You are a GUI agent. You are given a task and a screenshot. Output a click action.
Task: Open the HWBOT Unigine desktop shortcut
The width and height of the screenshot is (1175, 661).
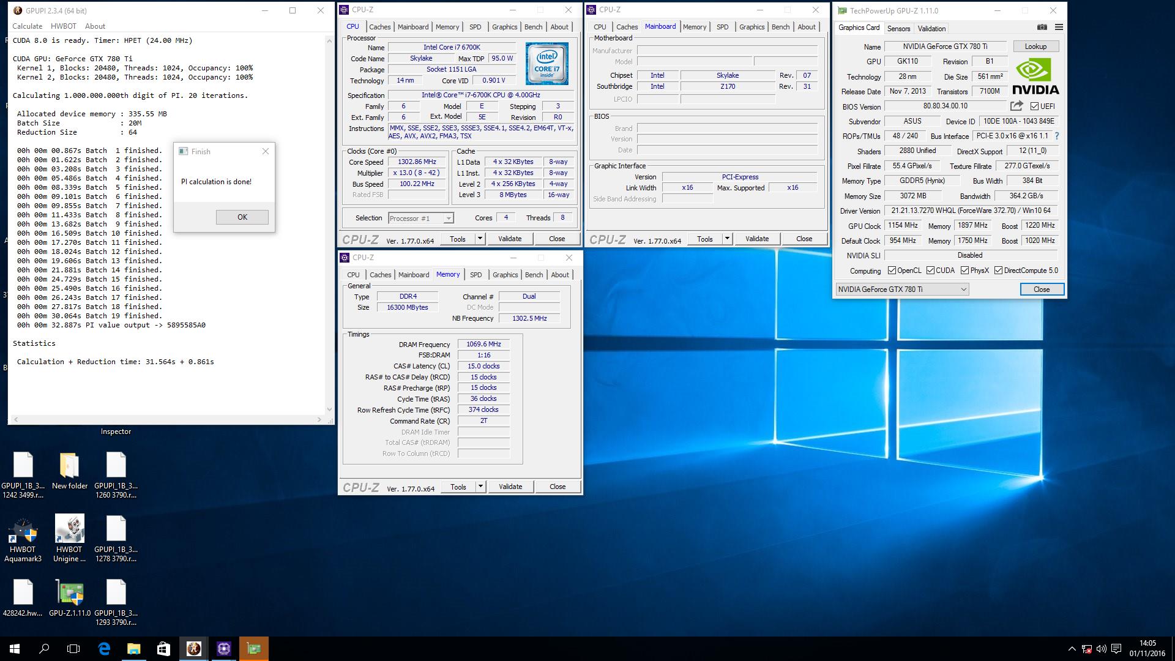tap(69, 539)
